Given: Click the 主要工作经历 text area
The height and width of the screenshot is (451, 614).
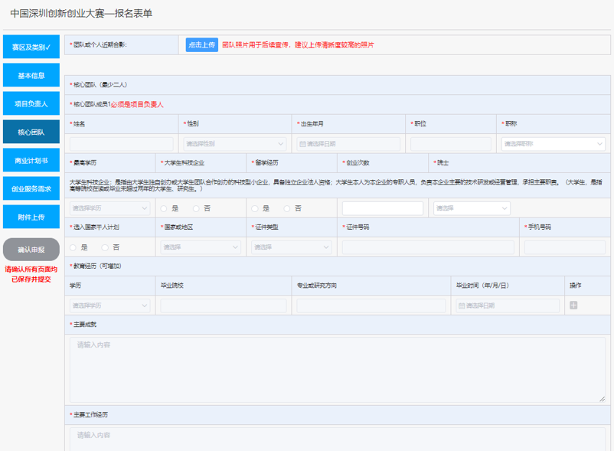Looking at the screenshot, I should [338, 440].
